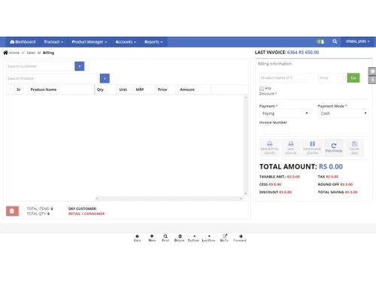Click the Sr column header
This screenshot has height=282, width=376.
pyautogui.click(x=21, y=89)
